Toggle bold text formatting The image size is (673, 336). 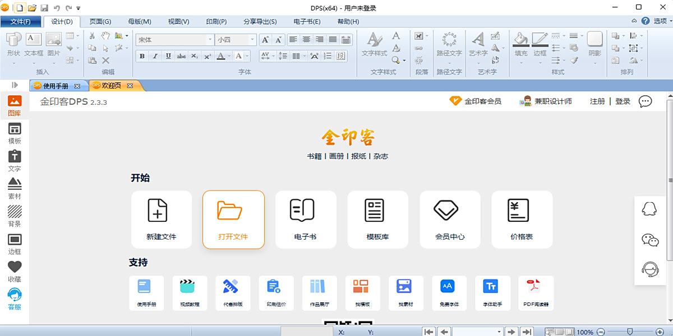tap(142, 56)
